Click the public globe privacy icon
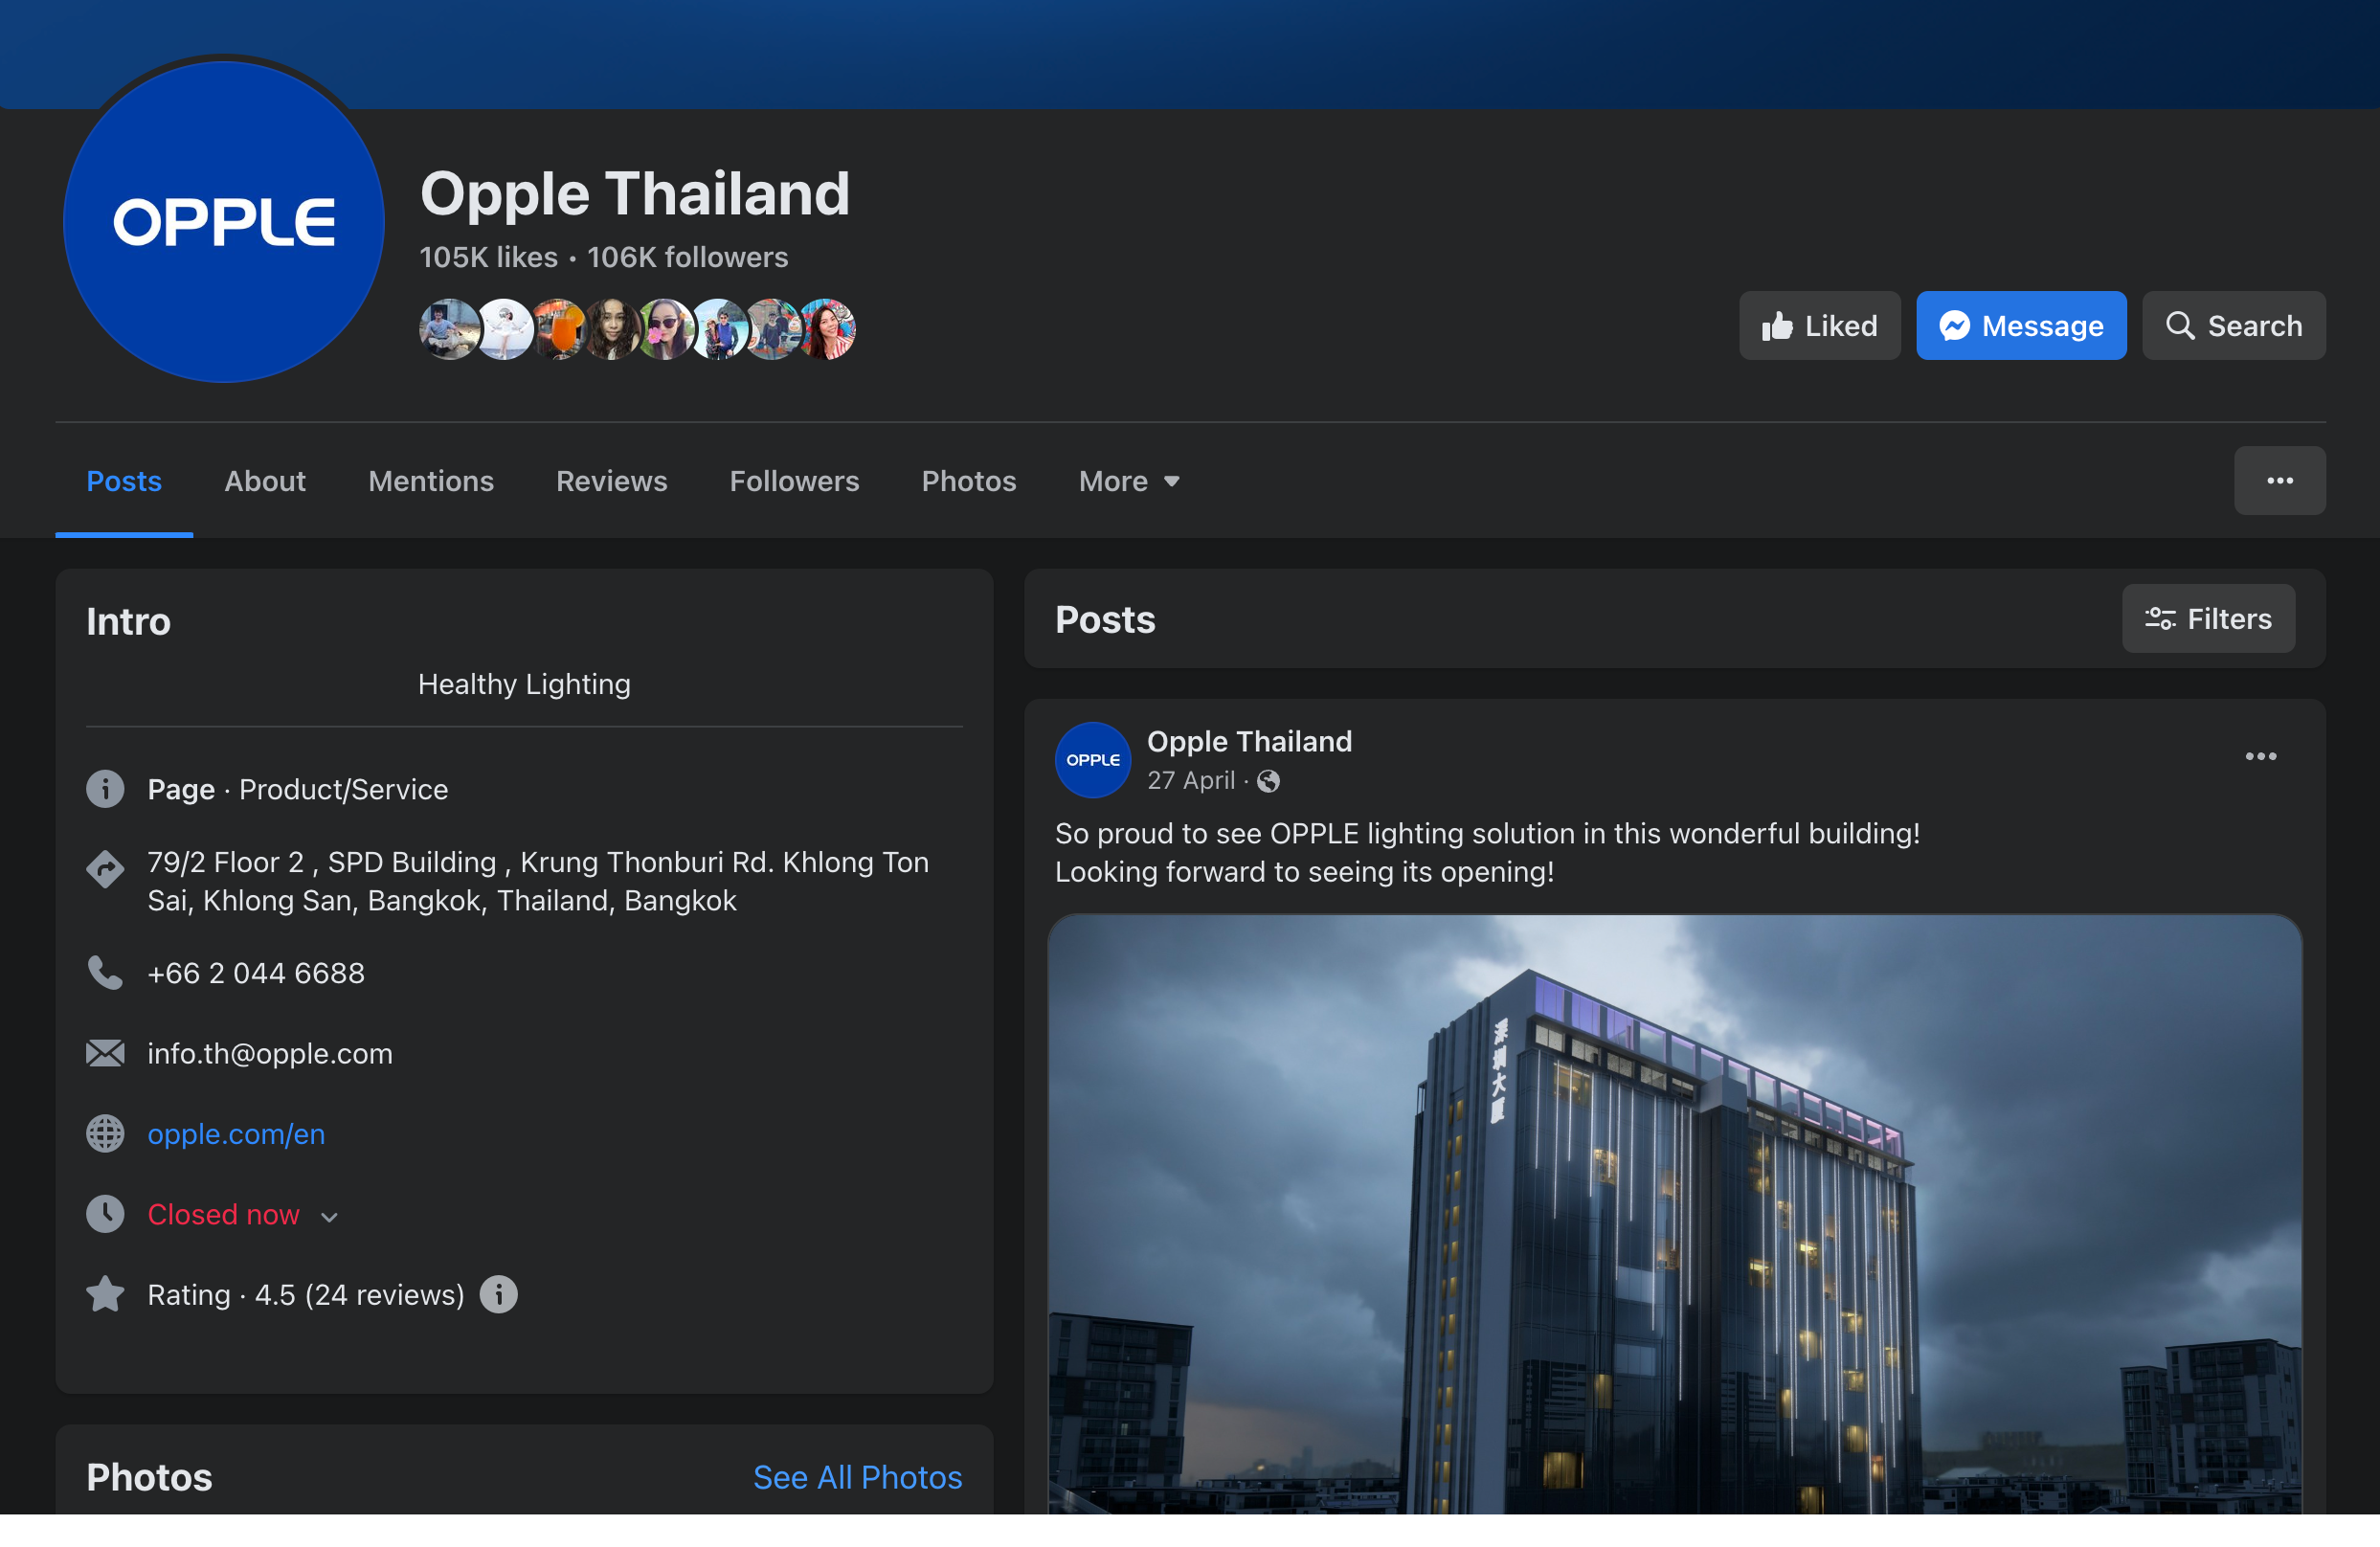 tap(1268, 781)
